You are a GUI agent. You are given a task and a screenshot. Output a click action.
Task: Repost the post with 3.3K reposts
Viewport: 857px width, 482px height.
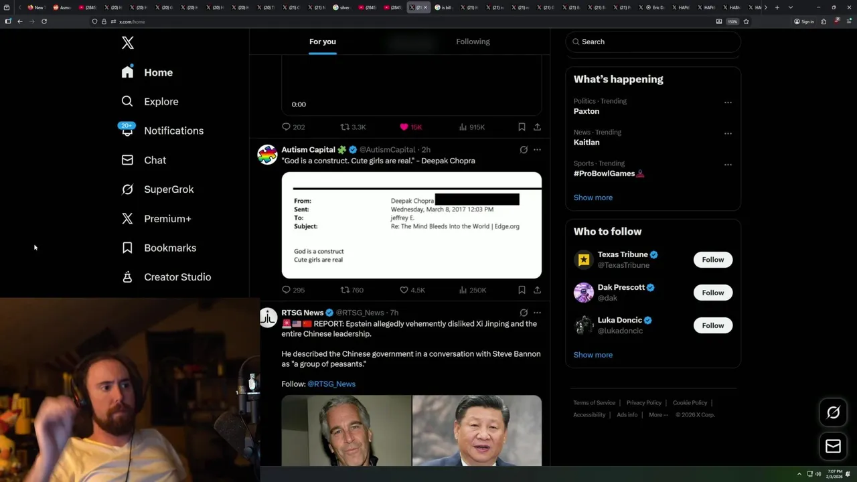pos(353,127)
